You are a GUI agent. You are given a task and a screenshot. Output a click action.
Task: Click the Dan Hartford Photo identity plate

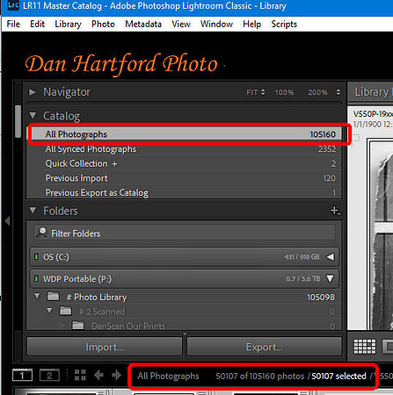click(x=121, y=64)
